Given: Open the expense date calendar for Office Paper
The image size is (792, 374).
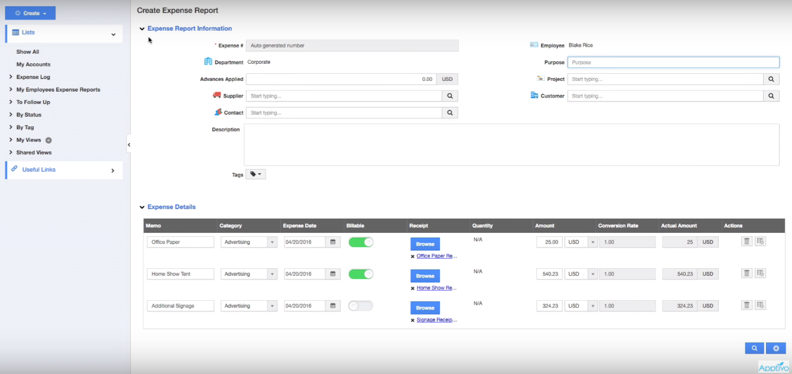Looking at the screenshot, I should point(331,241).
